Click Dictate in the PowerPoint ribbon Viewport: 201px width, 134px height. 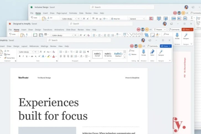point(177,36)
